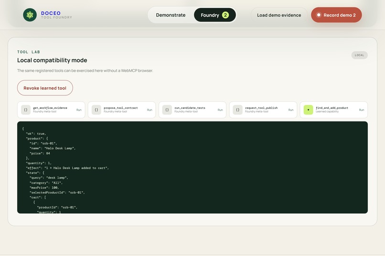Click the "effect" added to cart line
Screen dimensions: 385x256
67,168
